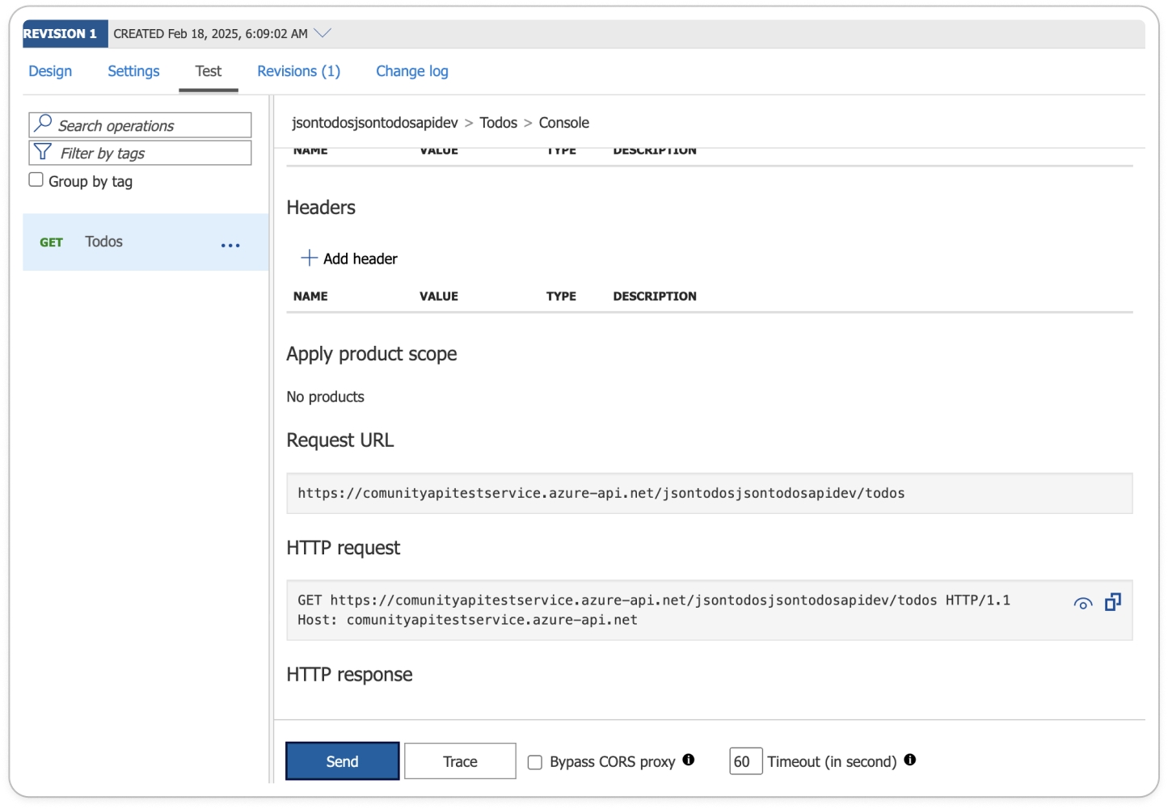Screen dimensions: 1168x809
Task: Click the funnel filter icon beside tags
Action: [43, 152]
